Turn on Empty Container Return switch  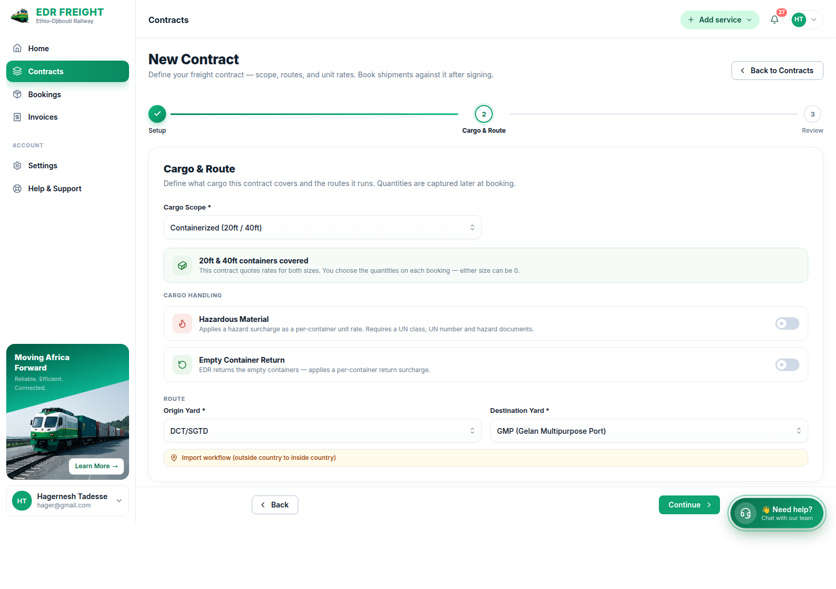click(x=787, y=365)
